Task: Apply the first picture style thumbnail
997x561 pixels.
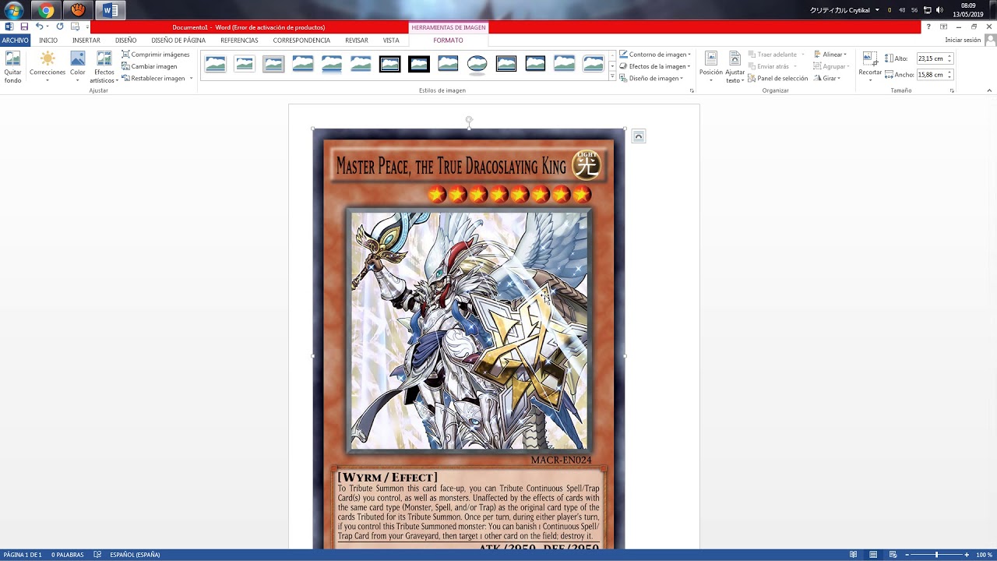Action: click(x=216, y=64)
